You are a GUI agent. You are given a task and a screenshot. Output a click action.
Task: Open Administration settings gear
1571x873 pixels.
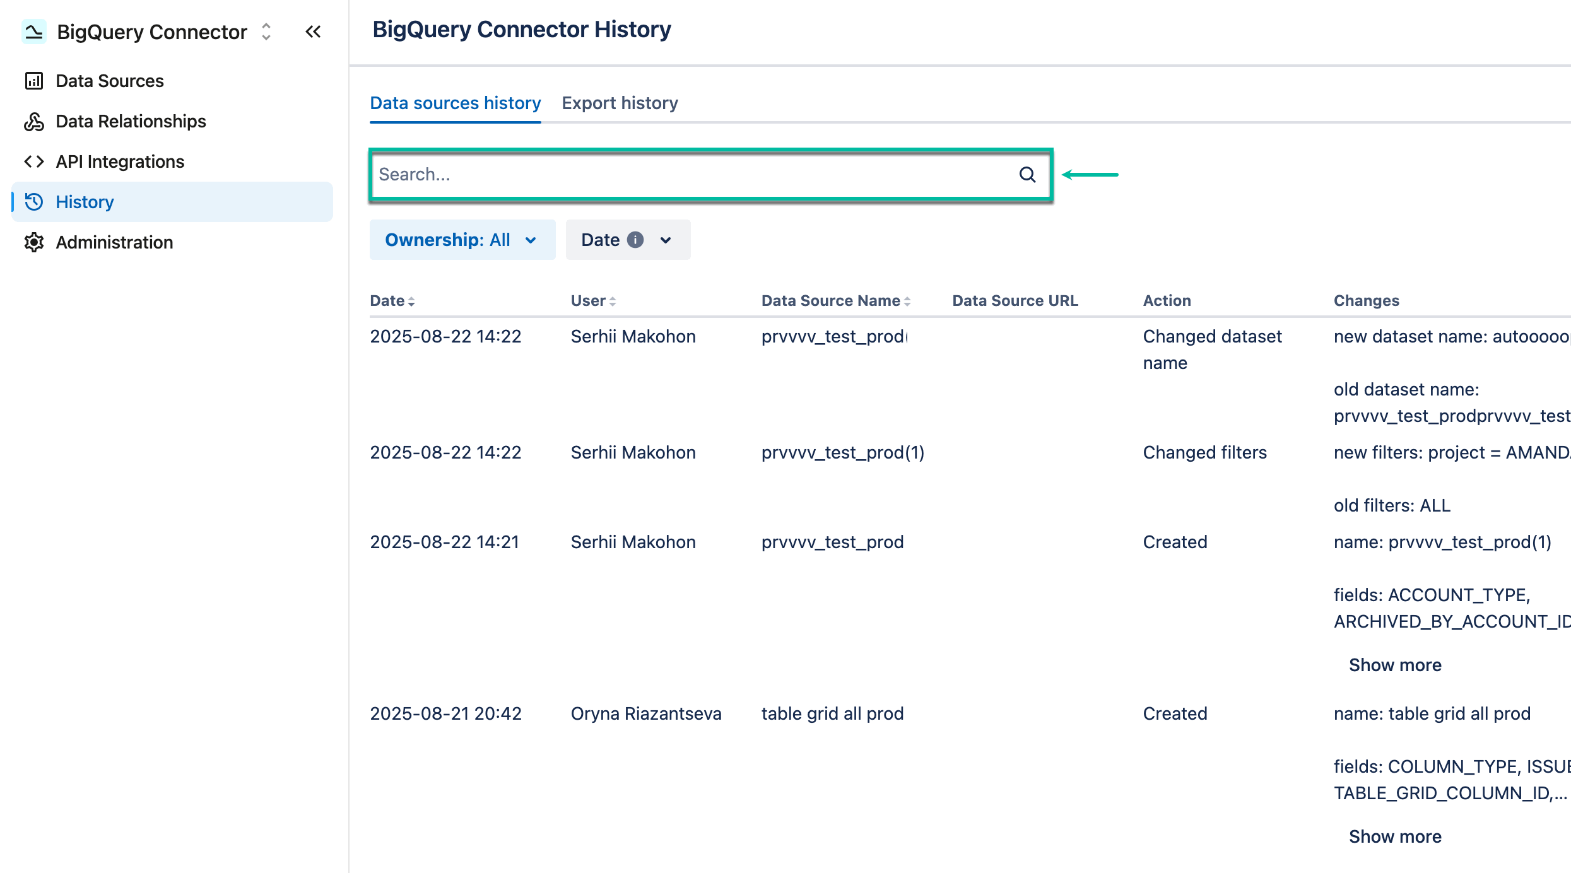(35, 242)
